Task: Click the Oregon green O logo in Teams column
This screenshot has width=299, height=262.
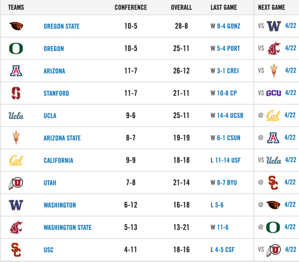Action: tap(16, 48)
